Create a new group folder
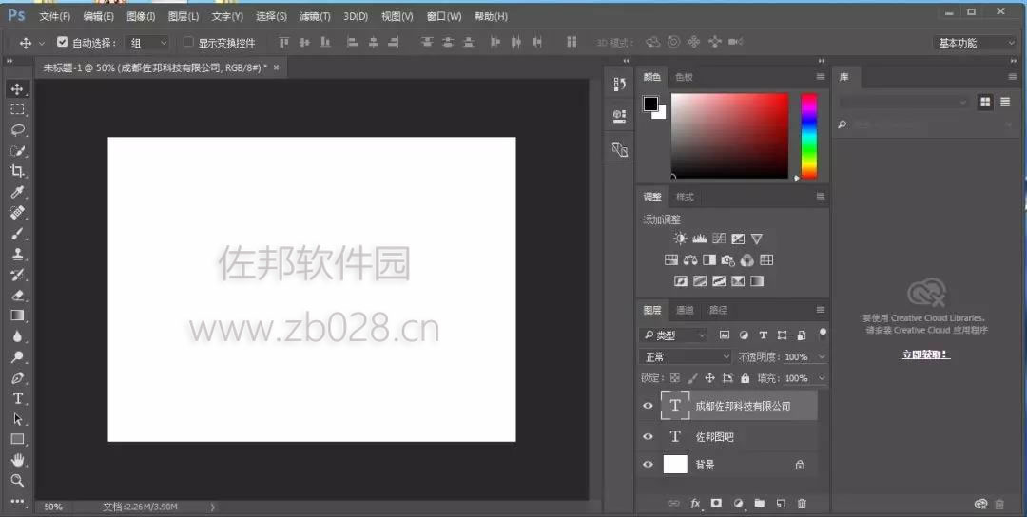 pyautogui.click(x=759, y=503)
